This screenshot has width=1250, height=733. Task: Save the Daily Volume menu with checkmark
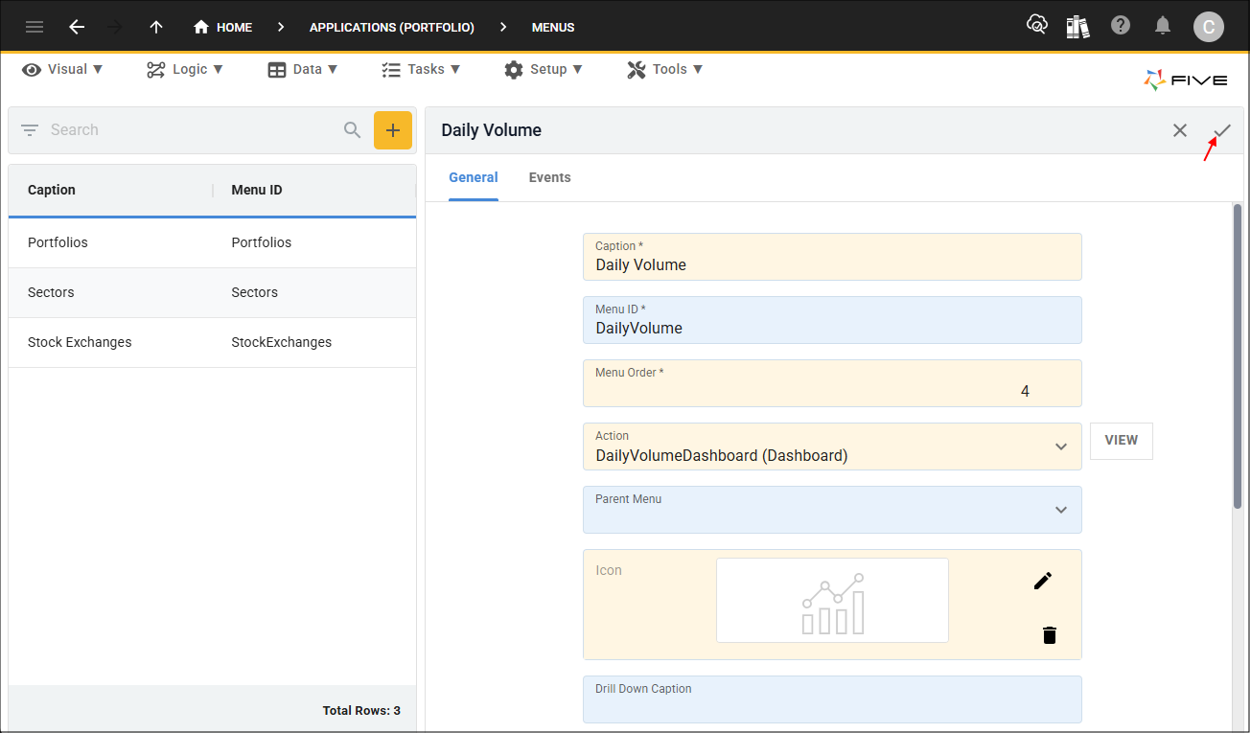tap(1222, 130)
